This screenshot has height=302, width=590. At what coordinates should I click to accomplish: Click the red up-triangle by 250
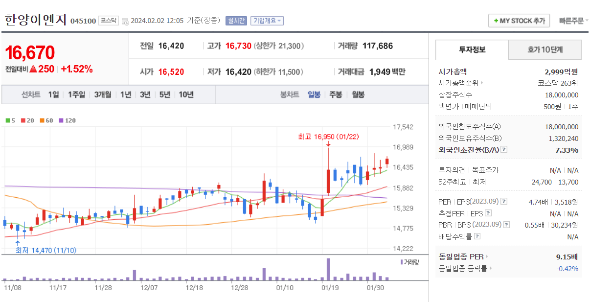tap(33, 69)
